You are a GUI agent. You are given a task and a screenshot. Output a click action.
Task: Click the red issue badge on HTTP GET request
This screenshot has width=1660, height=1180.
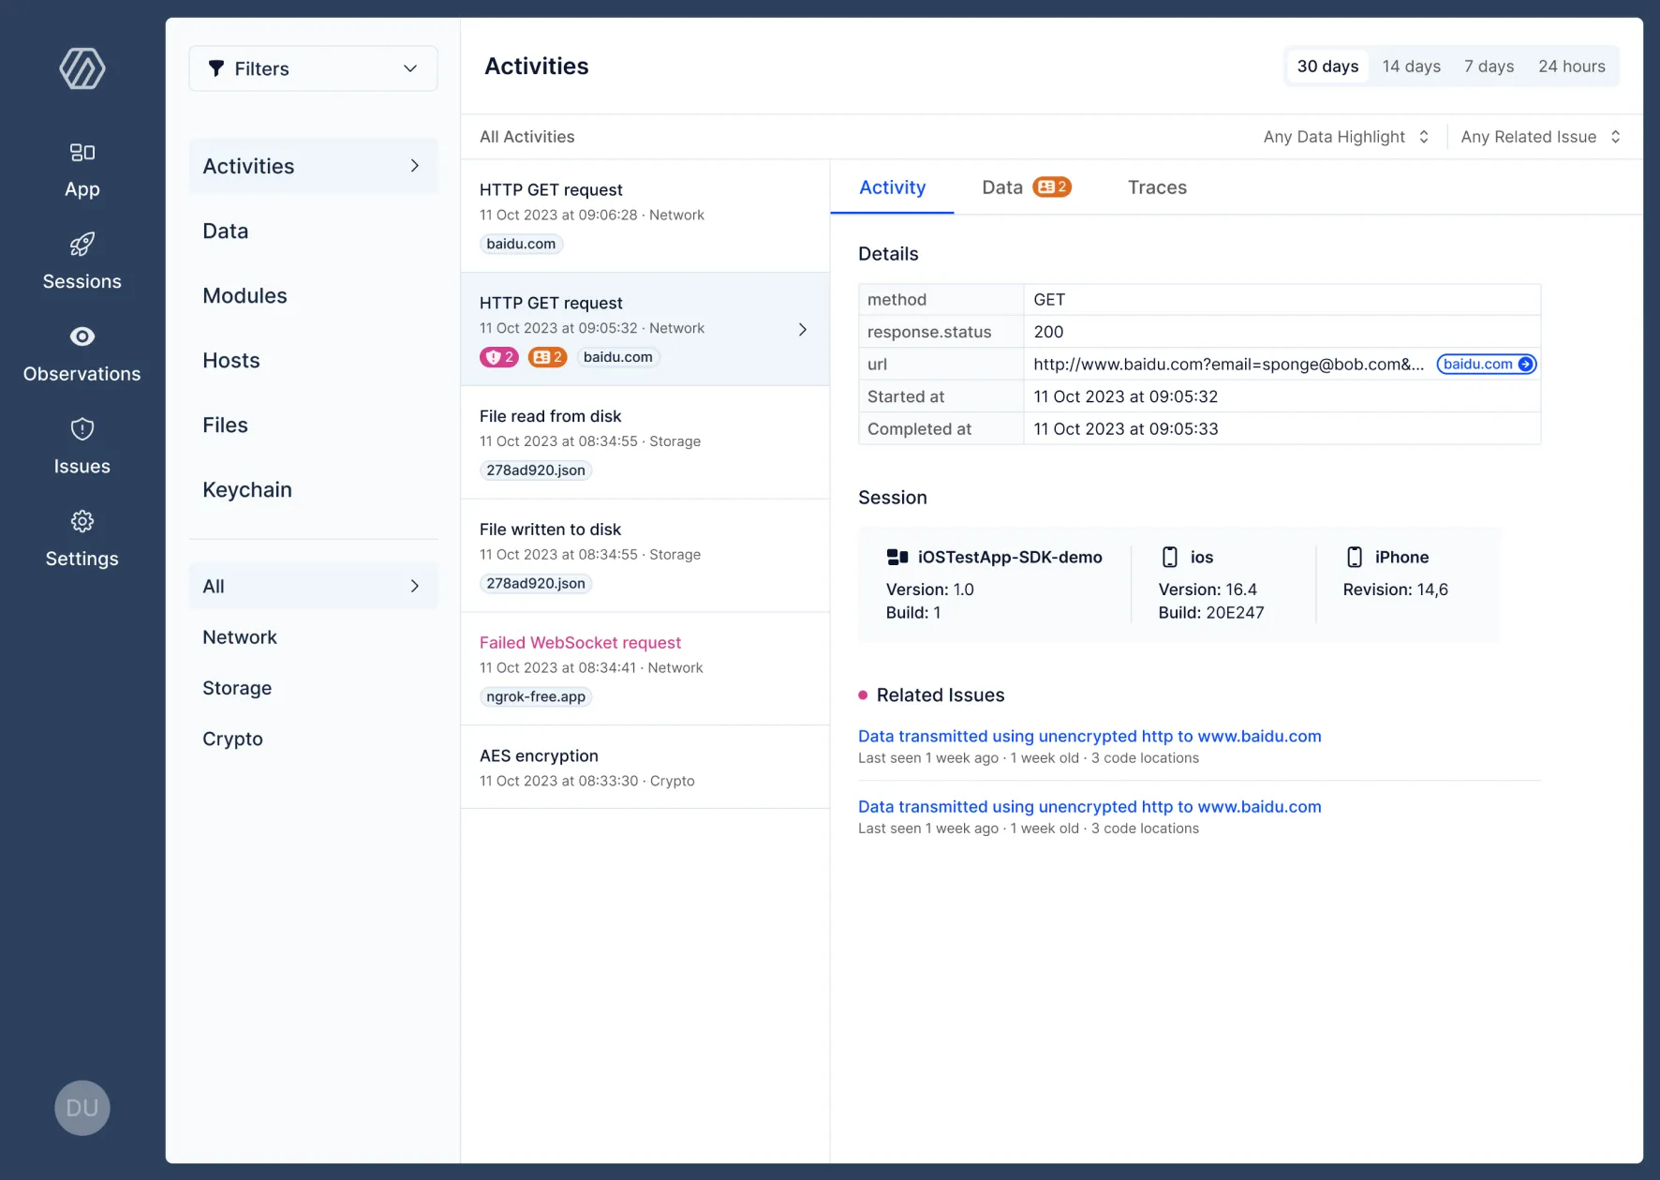click(498, 357)
